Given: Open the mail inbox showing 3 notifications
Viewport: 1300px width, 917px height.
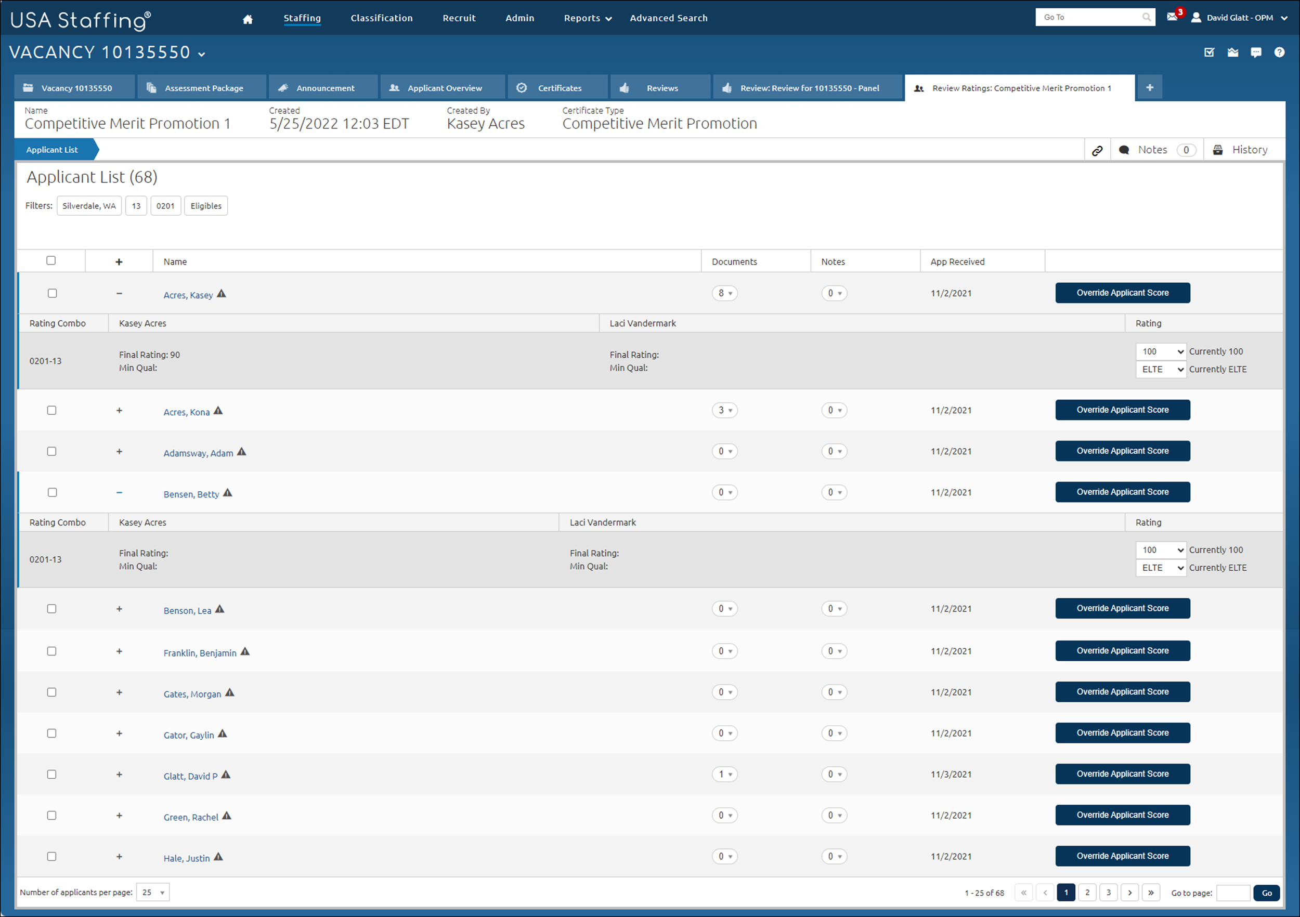Looking at the screenshot, I should (x=1173, y=18).
